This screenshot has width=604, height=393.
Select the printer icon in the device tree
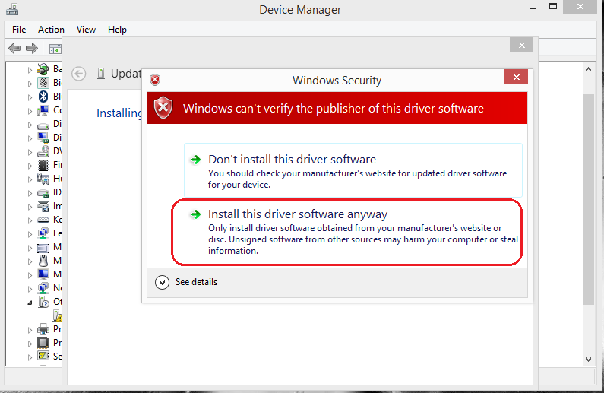43,329
